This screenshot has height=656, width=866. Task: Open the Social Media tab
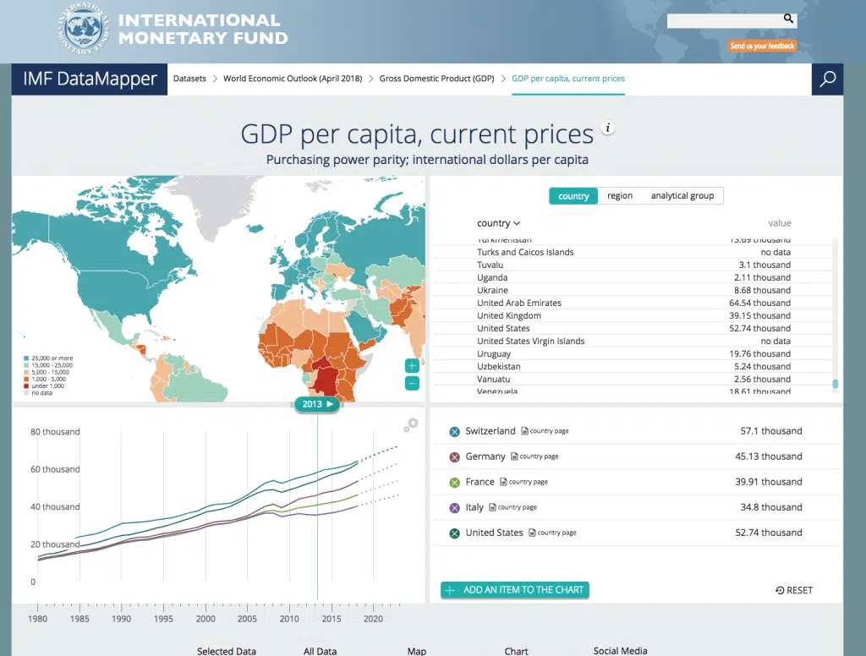click(x=620, y=651)
